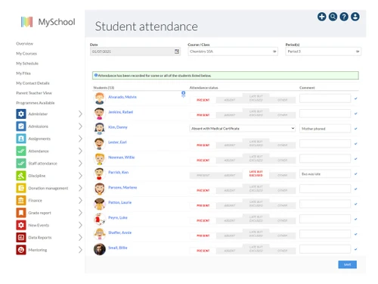Open My Schedule in sidebar

coord(27,64)
